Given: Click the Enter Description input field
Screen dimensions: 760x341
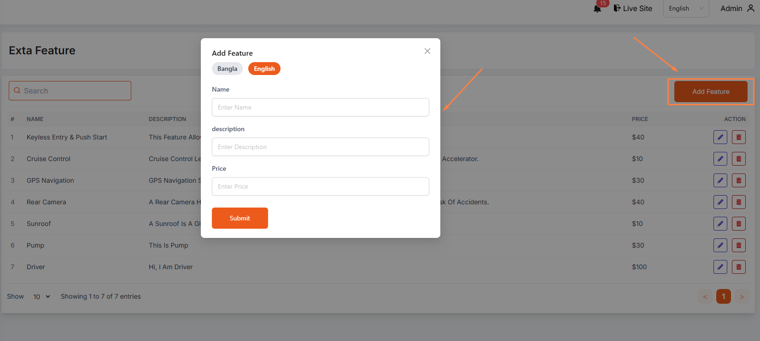Looking at the screenshot, I should (x=320, y=147).
